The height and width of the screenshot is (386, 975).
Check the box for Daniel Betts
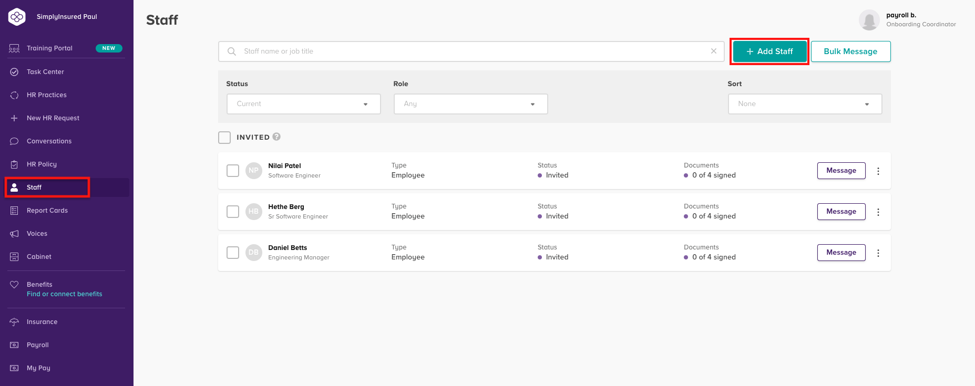point(233,253)
